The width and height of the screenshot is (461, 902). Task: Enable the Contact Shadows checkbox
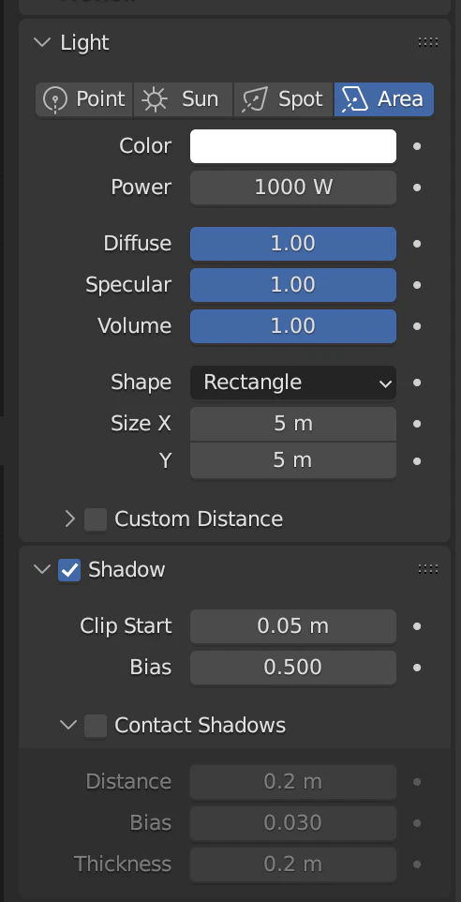pyautogui.click(x=96, y=726)
